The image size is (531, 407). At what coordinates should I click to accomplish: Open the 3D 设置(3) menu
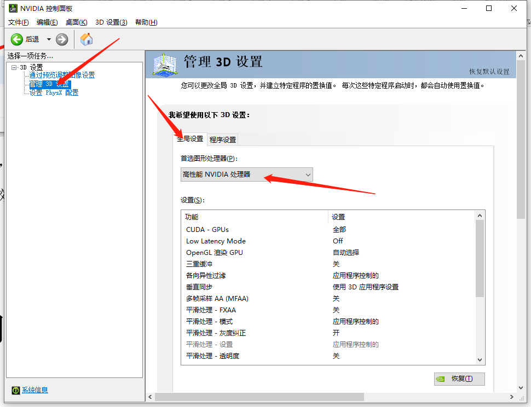click(x=111, y=22)
